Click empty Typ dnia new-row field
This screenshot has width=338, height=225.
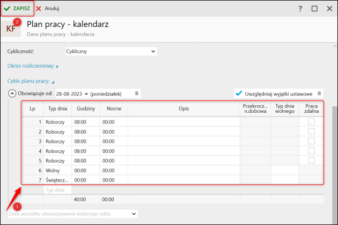pos(57,190)
